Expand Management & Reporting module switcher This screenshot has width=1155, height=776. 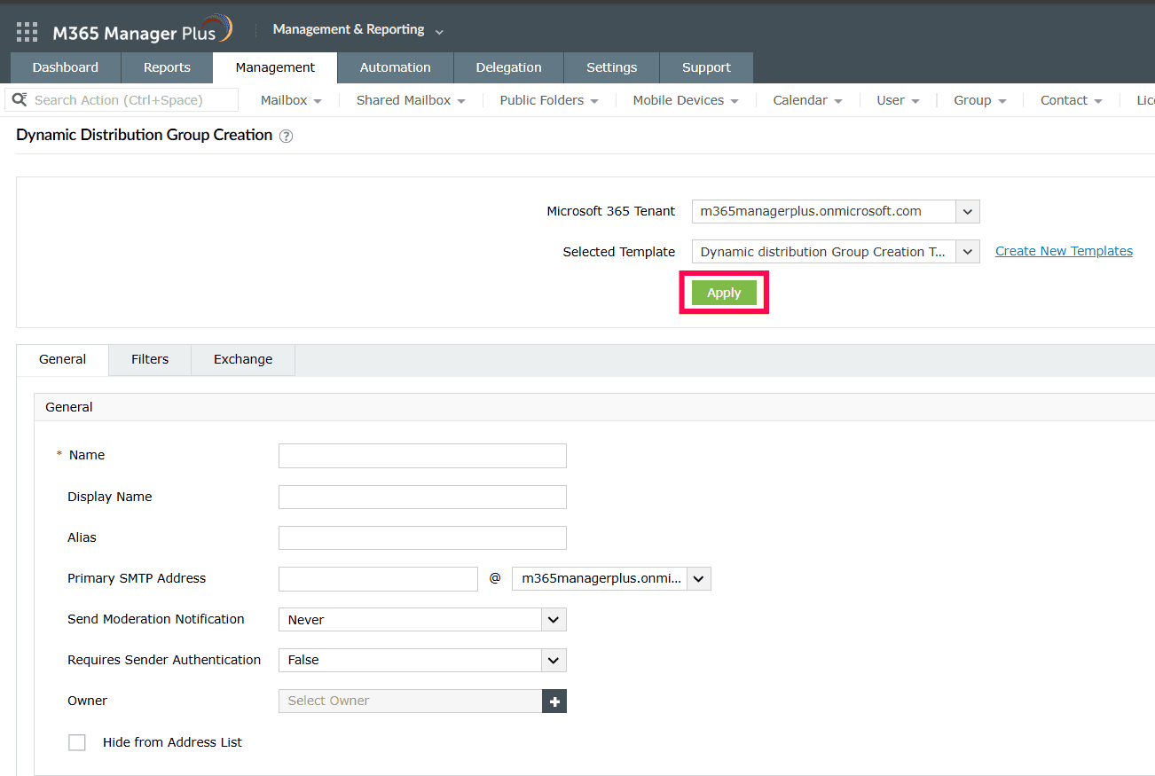(358, 30)
